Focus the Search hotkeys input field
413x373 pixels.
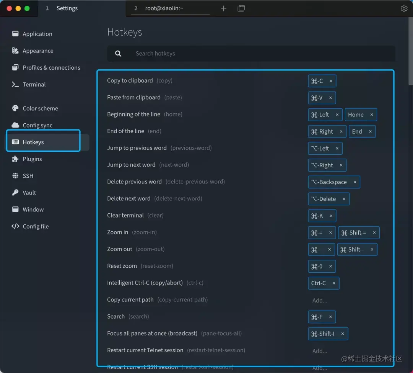click(251, 54)
